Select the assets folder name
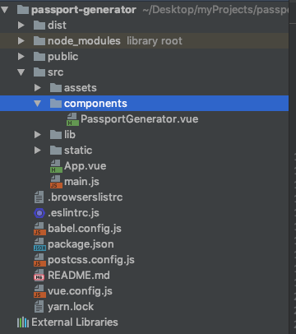 click(81, 88)
